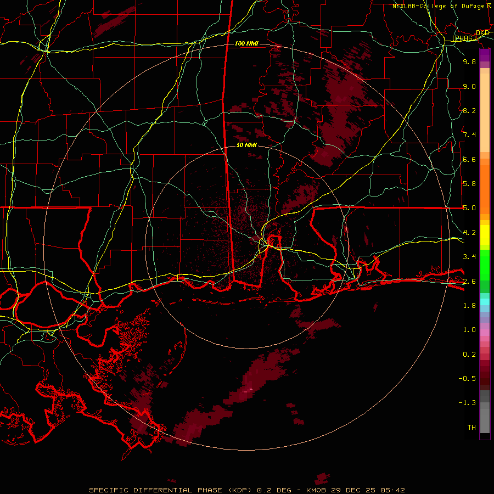Viewport: 494px width, 494px height.
Task: Pick the bright green segment of the color scale
Action: (485, 265)
